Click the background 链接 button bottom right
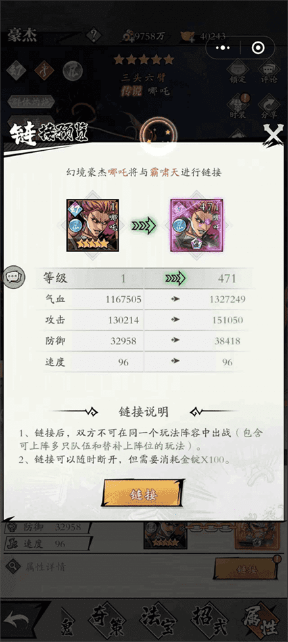 pyautogui.click(x=247, y=569)
